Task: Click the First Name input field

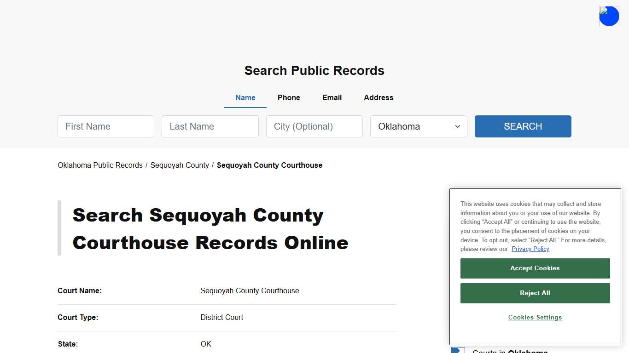Action: 105,126
